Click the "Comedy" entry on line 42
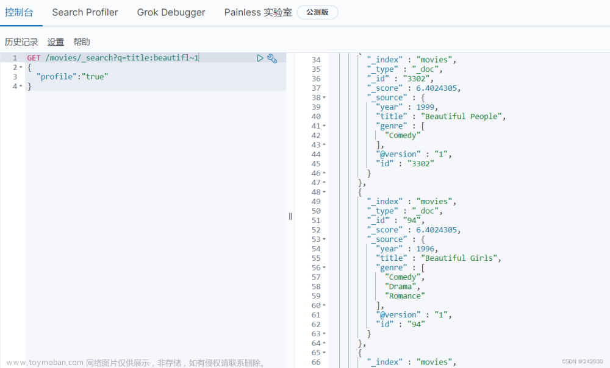The height and width of the screenshot is (368, 610). click(x=403, y=136)
